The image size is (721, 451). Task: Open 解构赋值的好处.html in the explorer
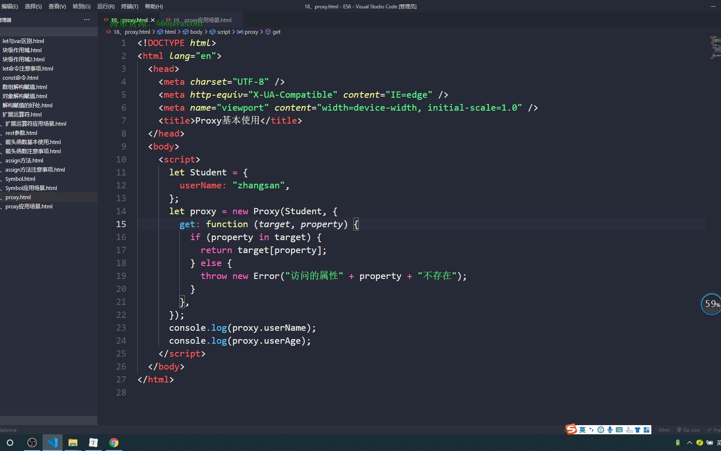tap(49, 105)
